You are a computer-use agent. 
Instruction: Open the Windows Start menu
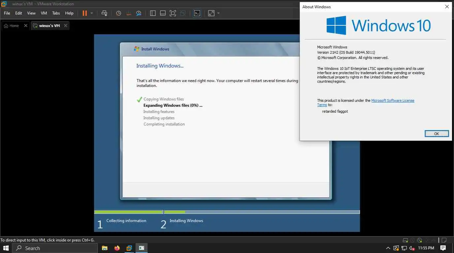click(x=6, y=248)
